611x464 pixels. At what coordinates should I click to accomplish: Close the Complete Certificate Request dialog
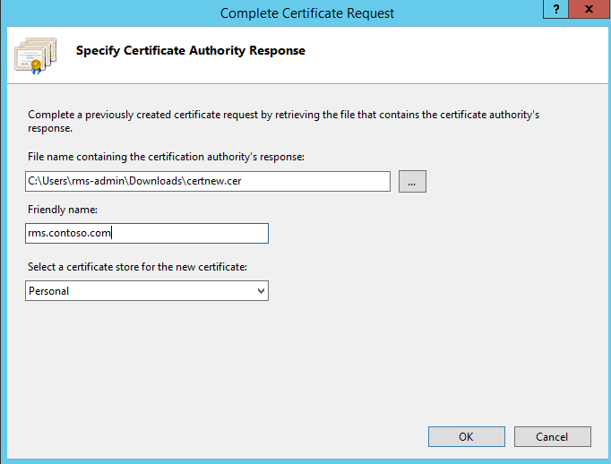click(x=589, y=9)
